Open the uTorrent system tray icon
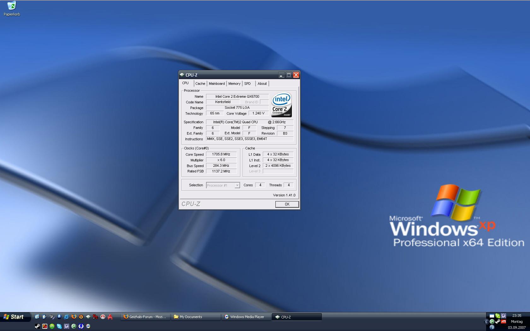 coord(492,322)
